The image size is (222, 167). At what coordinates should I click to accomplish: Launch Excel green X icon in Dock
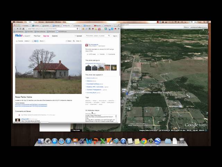[103, 141]
